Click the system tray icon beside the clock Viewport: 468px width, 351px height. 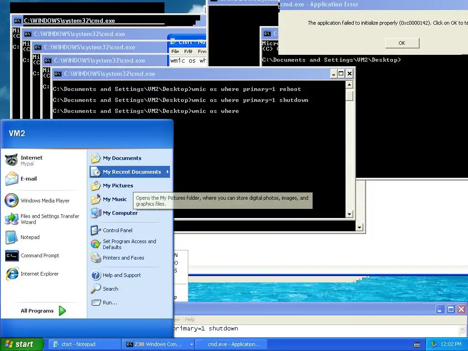pyautogui.click(x=434, y=345)
